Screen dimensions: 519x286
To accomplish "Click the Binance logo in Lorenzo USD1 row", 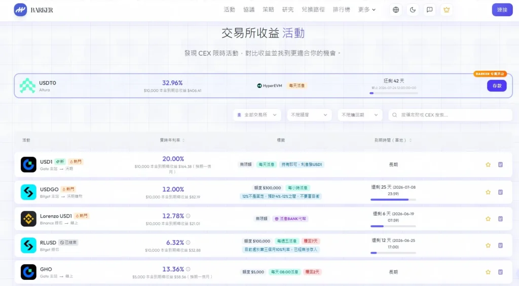I will tap(28, 219).
